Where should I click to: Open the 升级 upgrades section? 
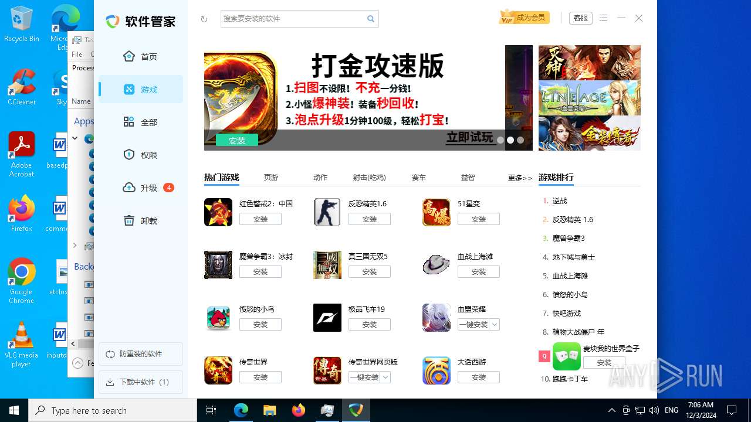click(141, 188)
